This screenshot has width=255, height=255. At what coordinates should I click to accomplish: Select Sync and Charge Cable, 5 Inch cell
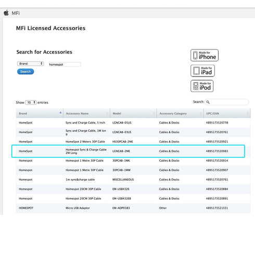tap(85, 123)
